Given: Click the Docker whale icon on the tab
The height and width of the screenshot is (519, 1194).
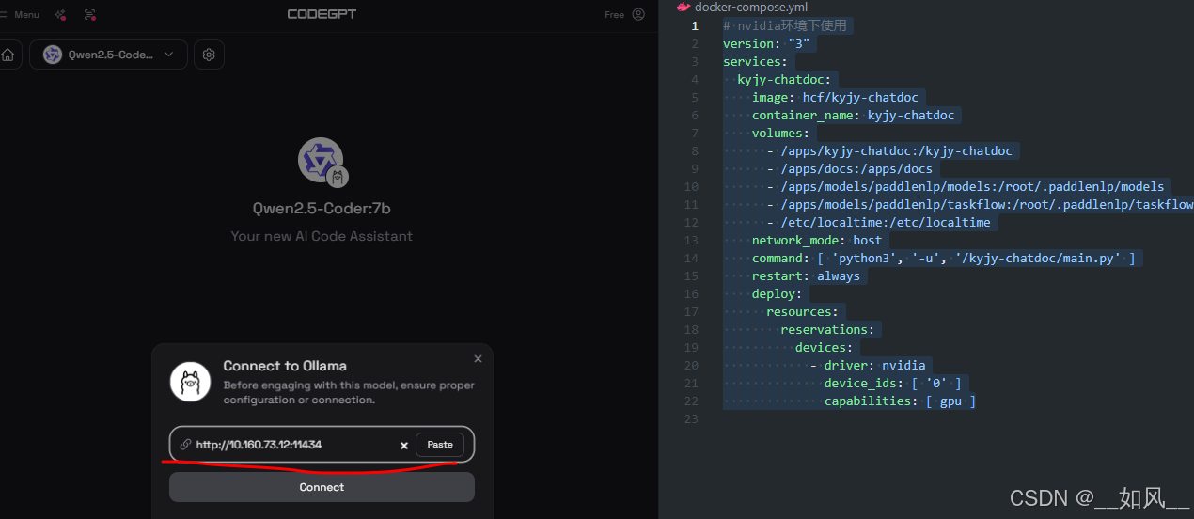Looking at the screenshot, I should tap(683, 7).
